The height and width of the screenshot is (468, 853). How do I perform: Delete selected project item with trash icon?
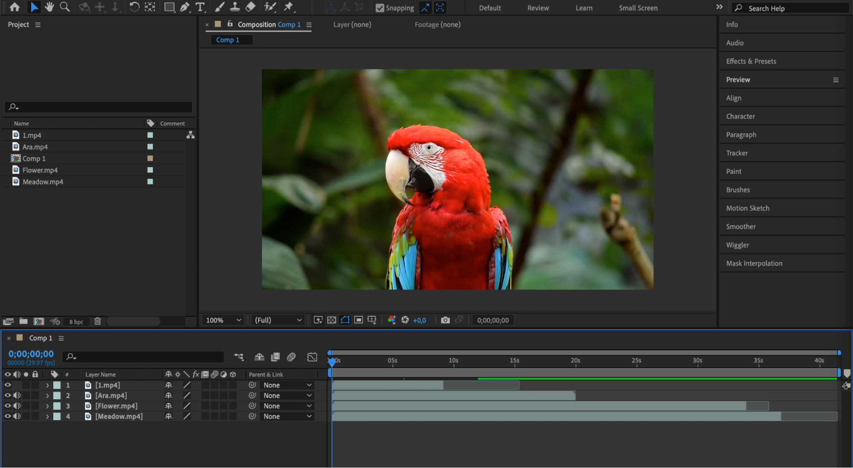pos(97,321)
